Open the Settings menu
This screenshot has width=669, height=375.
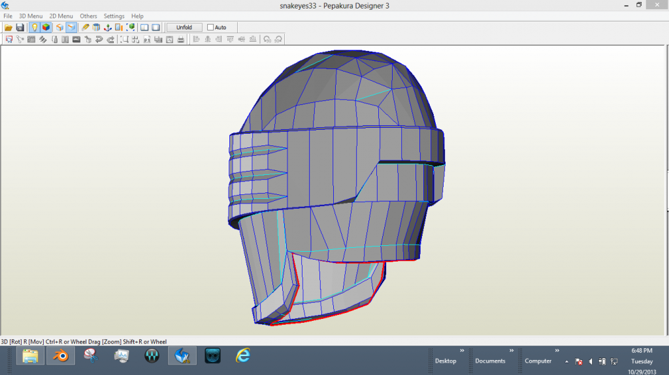coord(114,16)
